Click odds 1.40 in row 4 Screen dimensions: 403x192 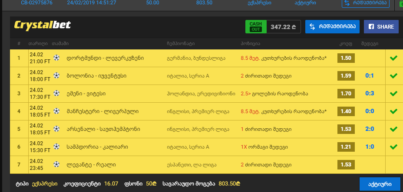[x=346, y=111]
